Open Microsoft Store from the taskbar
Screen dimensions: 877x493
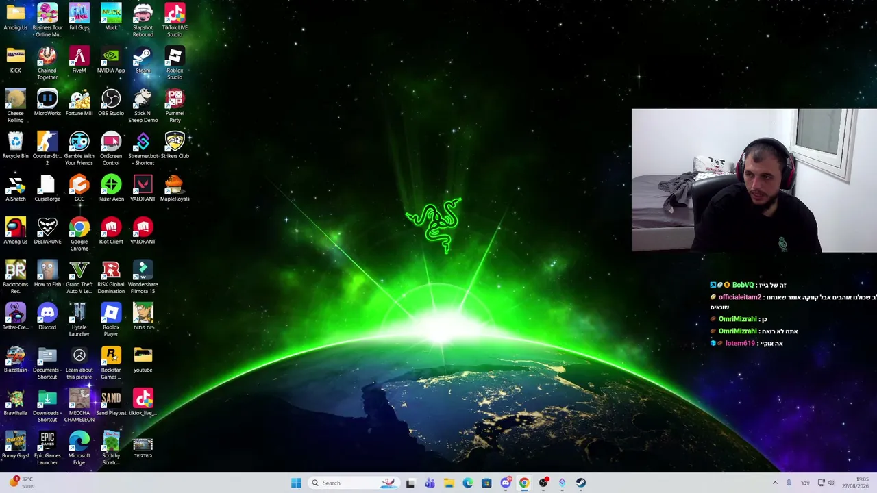point(486,483)
